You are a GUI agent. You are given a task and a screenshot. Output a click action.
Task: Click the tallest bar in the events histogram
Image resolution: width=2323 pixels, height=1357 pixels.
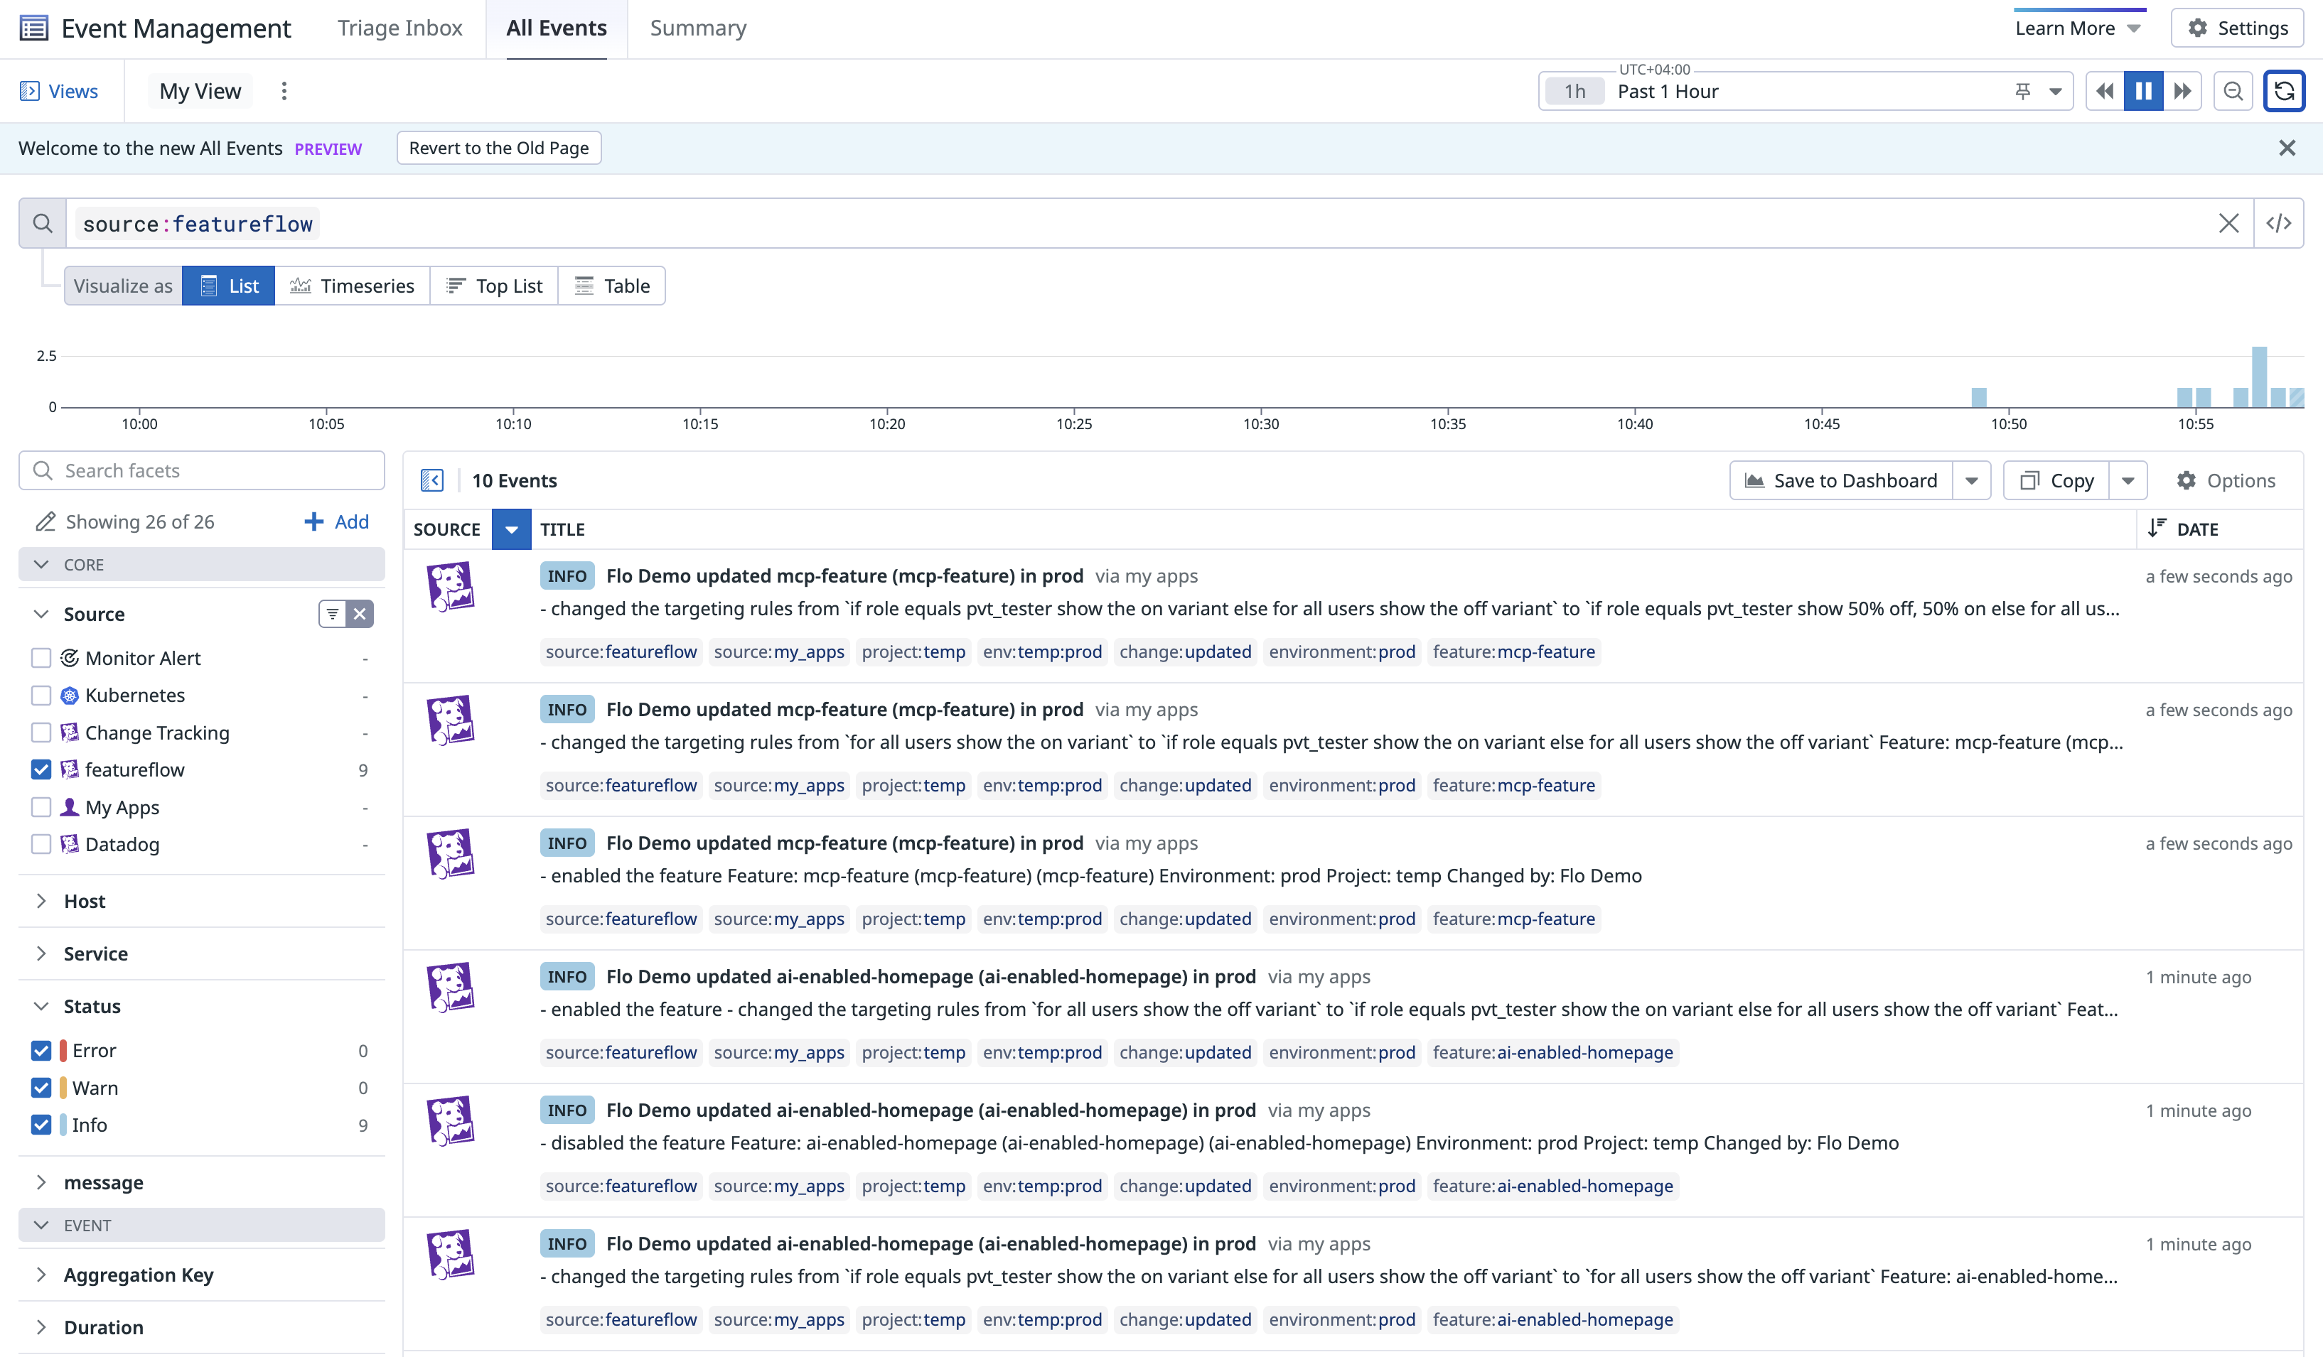2260,376
